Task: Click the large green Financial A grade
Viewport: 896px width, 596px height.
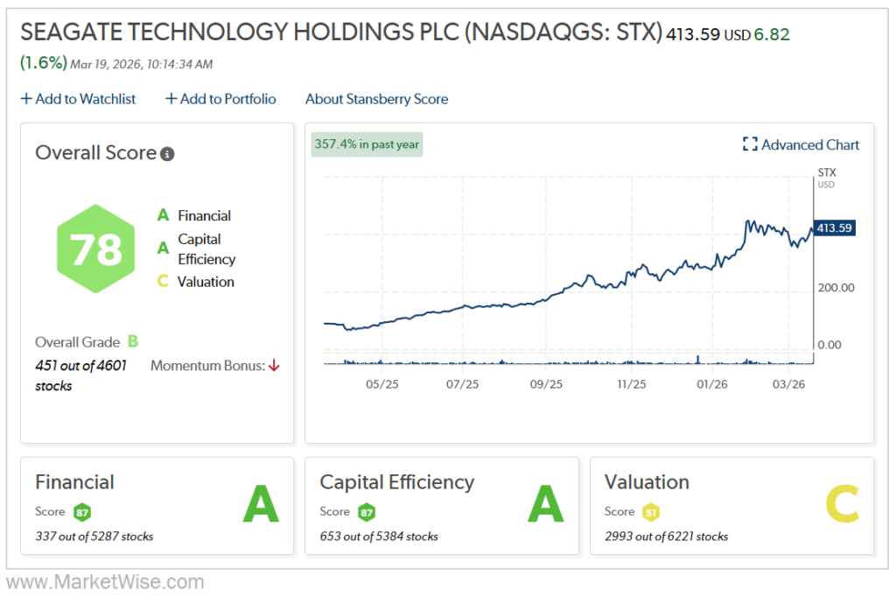Action: [261, 505]
